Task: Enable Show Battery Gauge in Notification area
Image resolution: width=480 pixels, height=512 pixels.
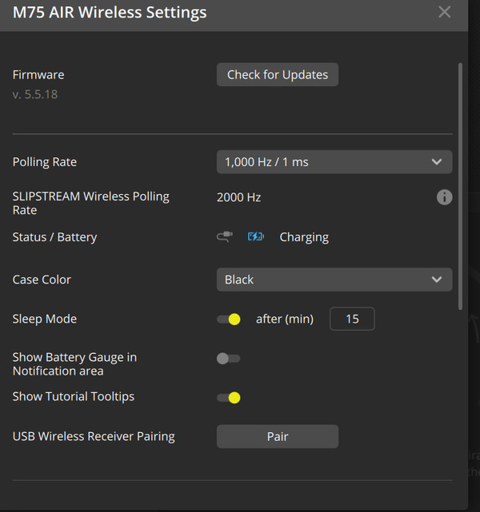Action: (229, 359)
